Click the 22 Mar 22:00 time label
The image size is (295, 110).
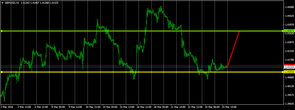click(x=196, y=107)
